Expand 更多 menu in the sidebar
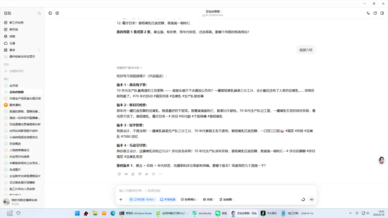The image size is (388, 218). point(22,50)
